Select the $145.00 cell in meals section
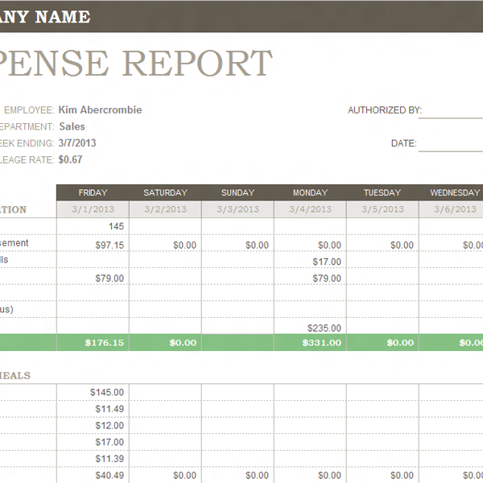Screen dimensions: 483x483 (x=93, y=392)
